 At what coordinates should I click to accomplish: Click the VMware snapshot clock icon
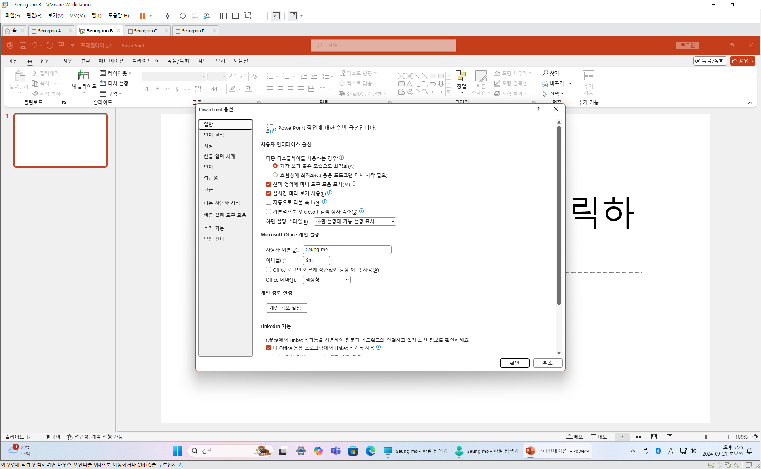click(x=182, y=16)
